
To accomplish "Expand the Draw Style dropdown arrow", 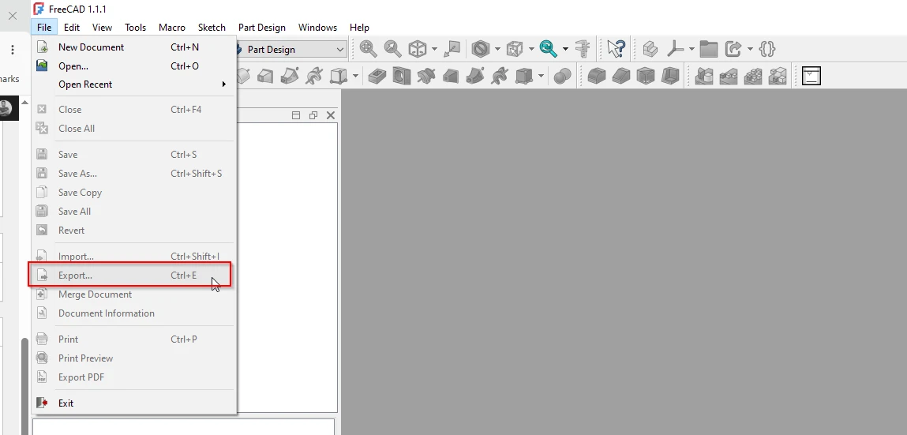I will [x=497, y=50].
